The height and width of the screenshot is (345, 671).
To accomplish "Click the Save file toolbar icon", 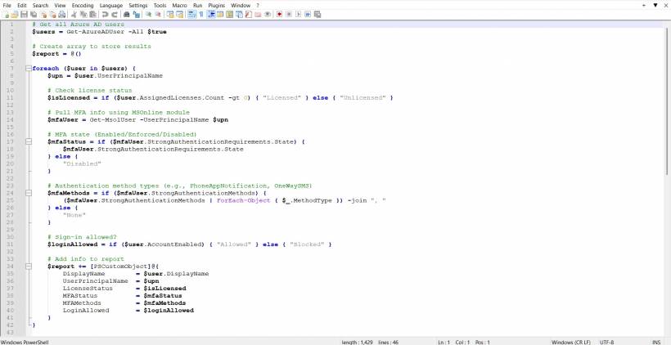I will (x=24, y=15).
